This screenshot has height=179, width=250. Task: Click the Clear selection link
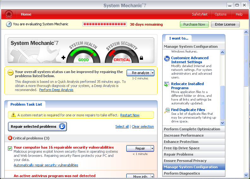(x=143, y=127)
